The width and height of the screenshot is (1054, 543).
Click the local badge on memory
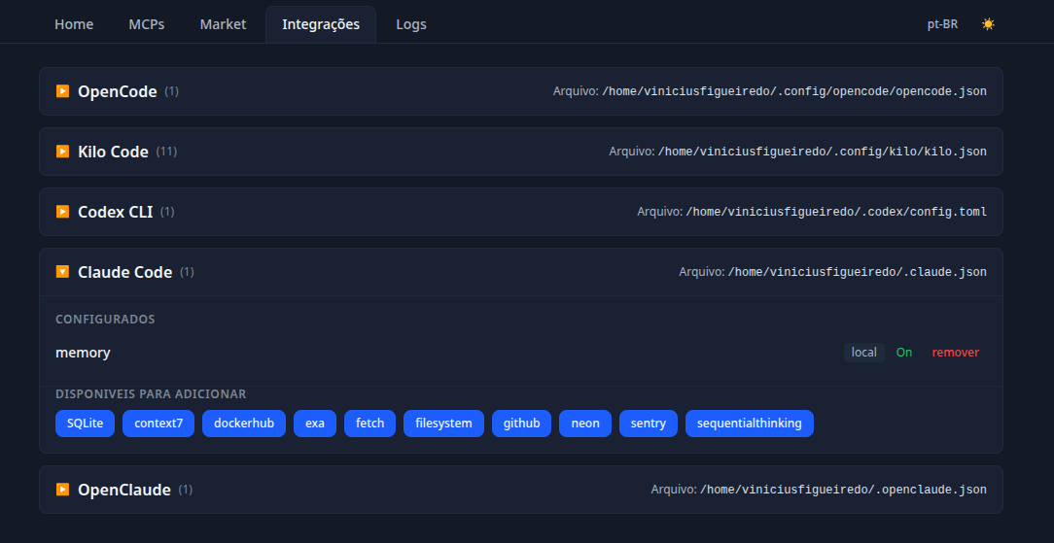click(863, 353)
